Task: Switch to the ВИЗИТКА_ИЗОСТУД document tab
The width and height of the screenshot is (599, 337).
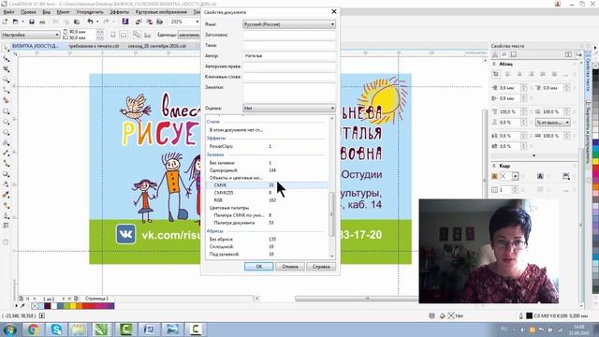Action: point(36,46)
